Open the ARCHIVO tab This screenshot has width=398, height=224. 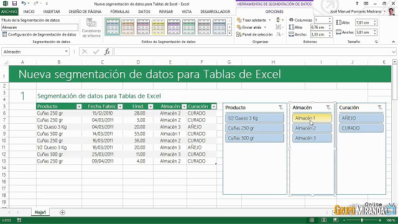tap(9, 12)
